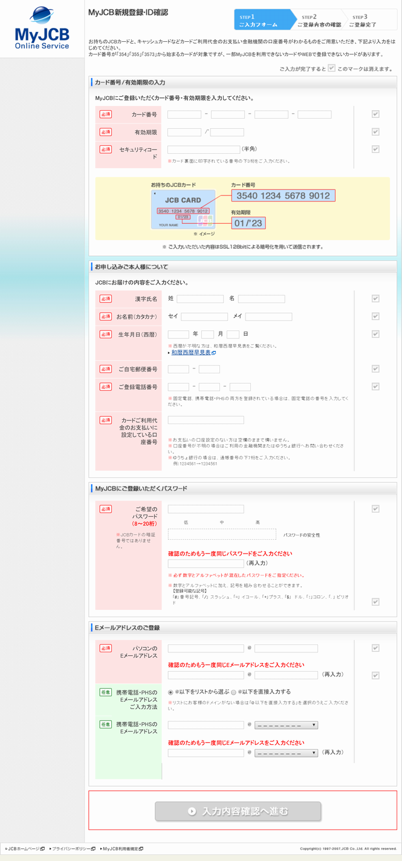Open the プライバシーポリシー footer link
This screenshot has height=861, width=402.
[x=70, y=849]
